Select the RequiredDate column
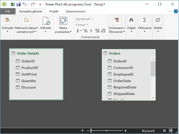The width and height of the screenshot is (179, 134). (x=125, y=87)
